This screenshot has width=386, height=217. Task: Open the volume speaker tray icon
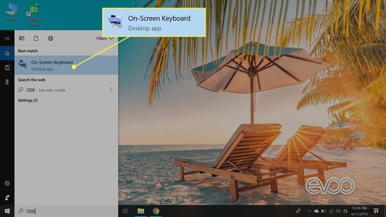(338, 211)
